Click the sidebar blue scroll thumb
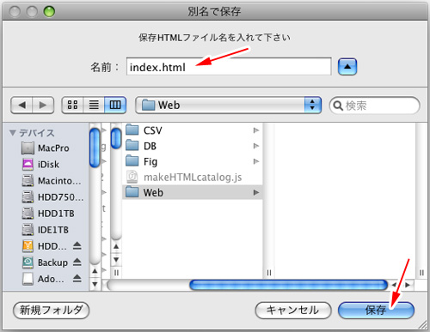The height and width of the screenshot is (332, 430). coord(95,148)
